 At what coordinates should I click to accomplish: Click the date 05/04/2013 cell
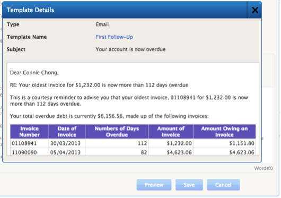[67, 152]
